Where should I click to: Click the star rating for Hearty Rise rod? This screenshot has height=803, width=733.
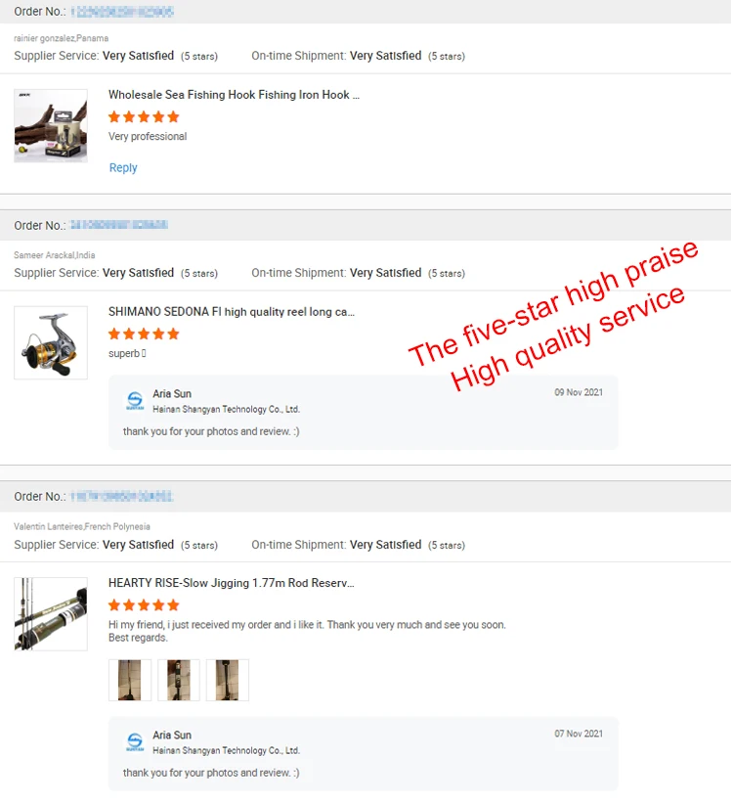coord(144,605)
